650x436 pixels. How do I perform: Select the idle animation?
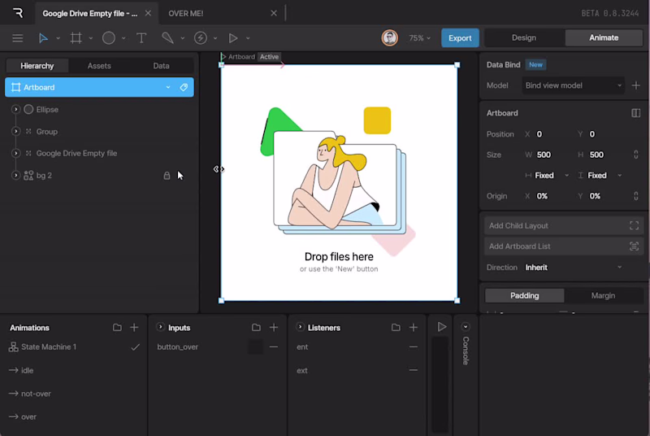click(x=27, y=370)
